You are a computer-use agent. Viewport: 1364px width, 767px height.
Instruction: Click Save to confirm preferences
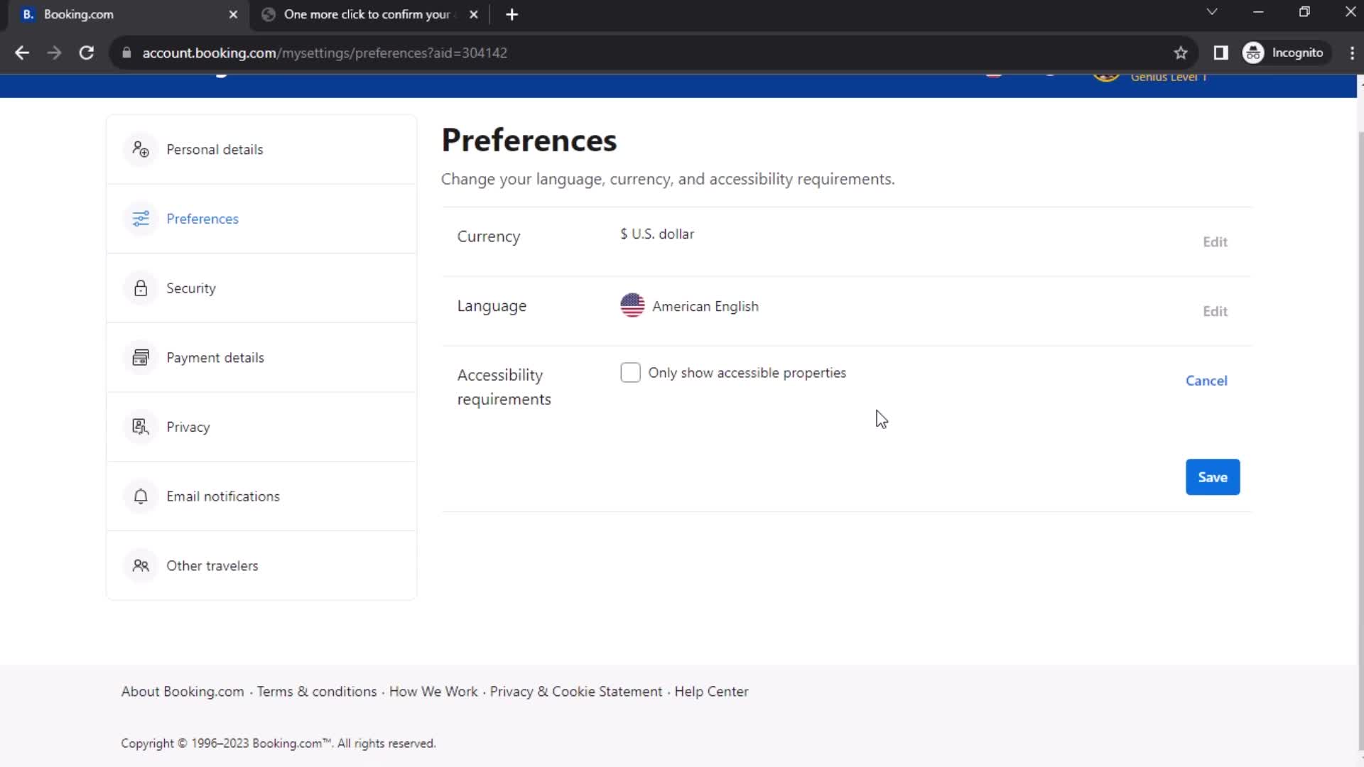pyautogui.click(x=1212, y=477)
